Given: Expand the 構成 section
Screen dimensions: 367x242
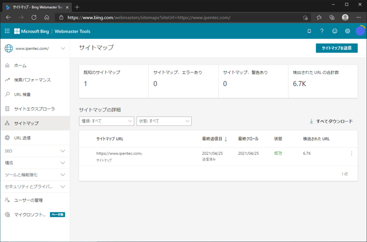Looking at the screenshot, I should click(35, 163).
